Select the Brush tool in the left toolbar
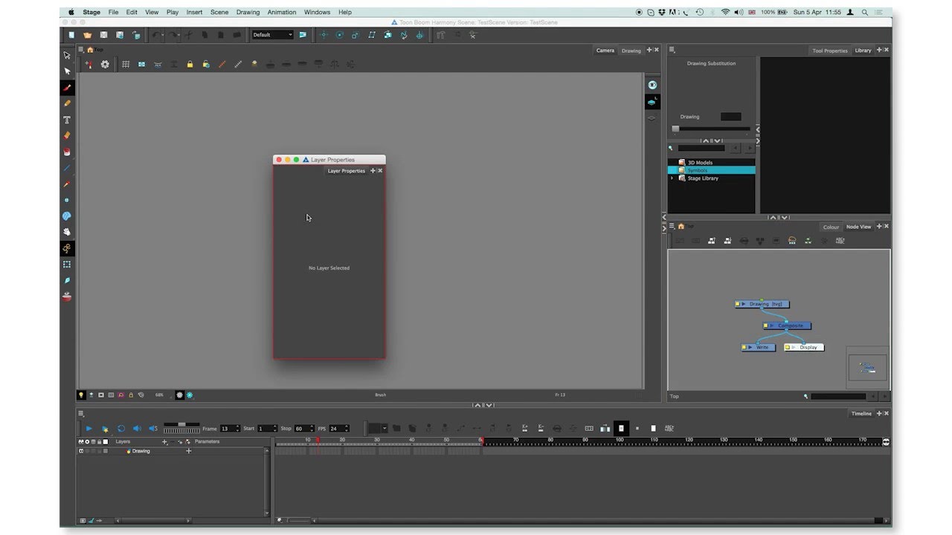The image size is (952, 535). pos(67,88)
